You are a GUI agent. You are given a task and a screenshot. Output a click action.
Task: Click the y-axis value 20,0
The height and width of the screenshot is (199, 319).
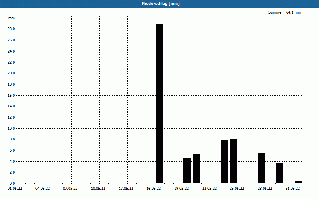(11, 73)
